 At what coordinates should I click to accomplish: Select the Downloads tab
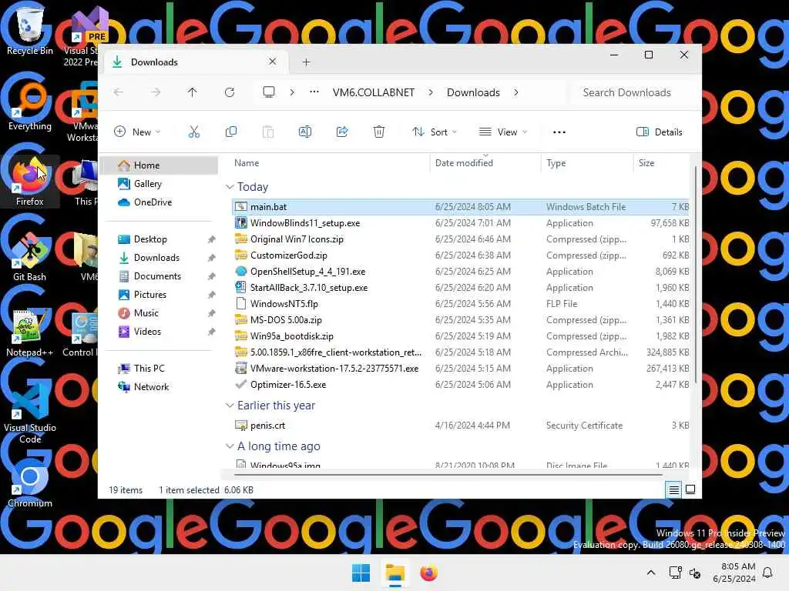click(196, 62)
